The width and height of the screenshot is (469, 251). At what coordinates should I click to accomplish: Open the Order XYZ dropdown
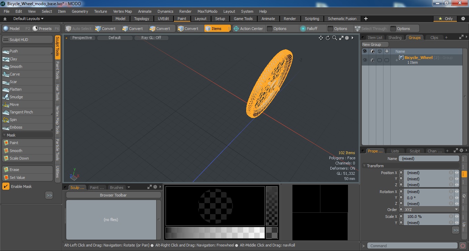[x=431, y=210]
